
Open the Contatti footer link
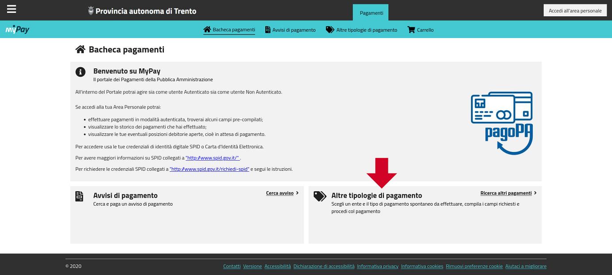point(232,266)
